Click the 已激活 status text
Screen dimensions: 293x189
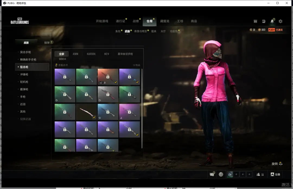click(x=279, y=30)
